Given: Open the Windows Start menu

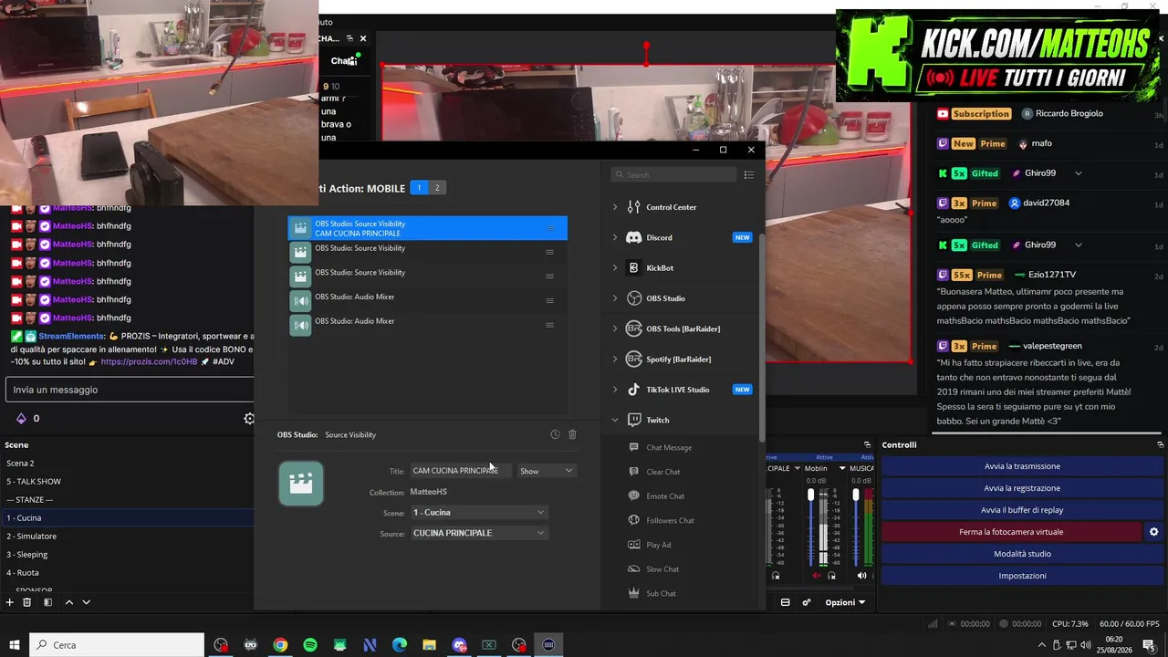Looking at the screenshot, I should [15, 645].
